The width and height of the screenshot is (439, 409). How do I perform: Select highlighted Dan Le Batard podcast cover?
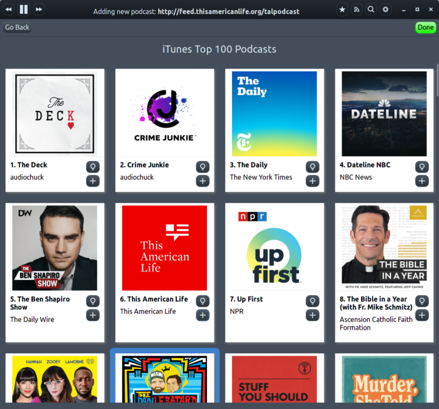click(165, 379)
